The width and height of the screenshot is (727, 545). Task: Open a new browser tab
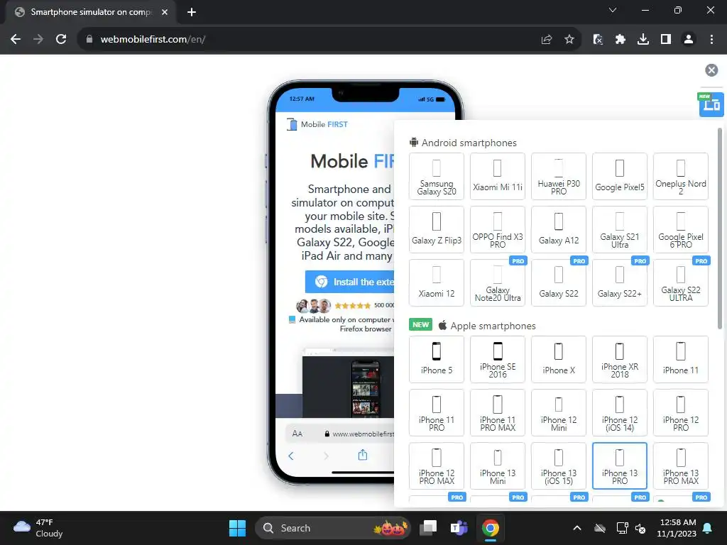coord(192,13)
